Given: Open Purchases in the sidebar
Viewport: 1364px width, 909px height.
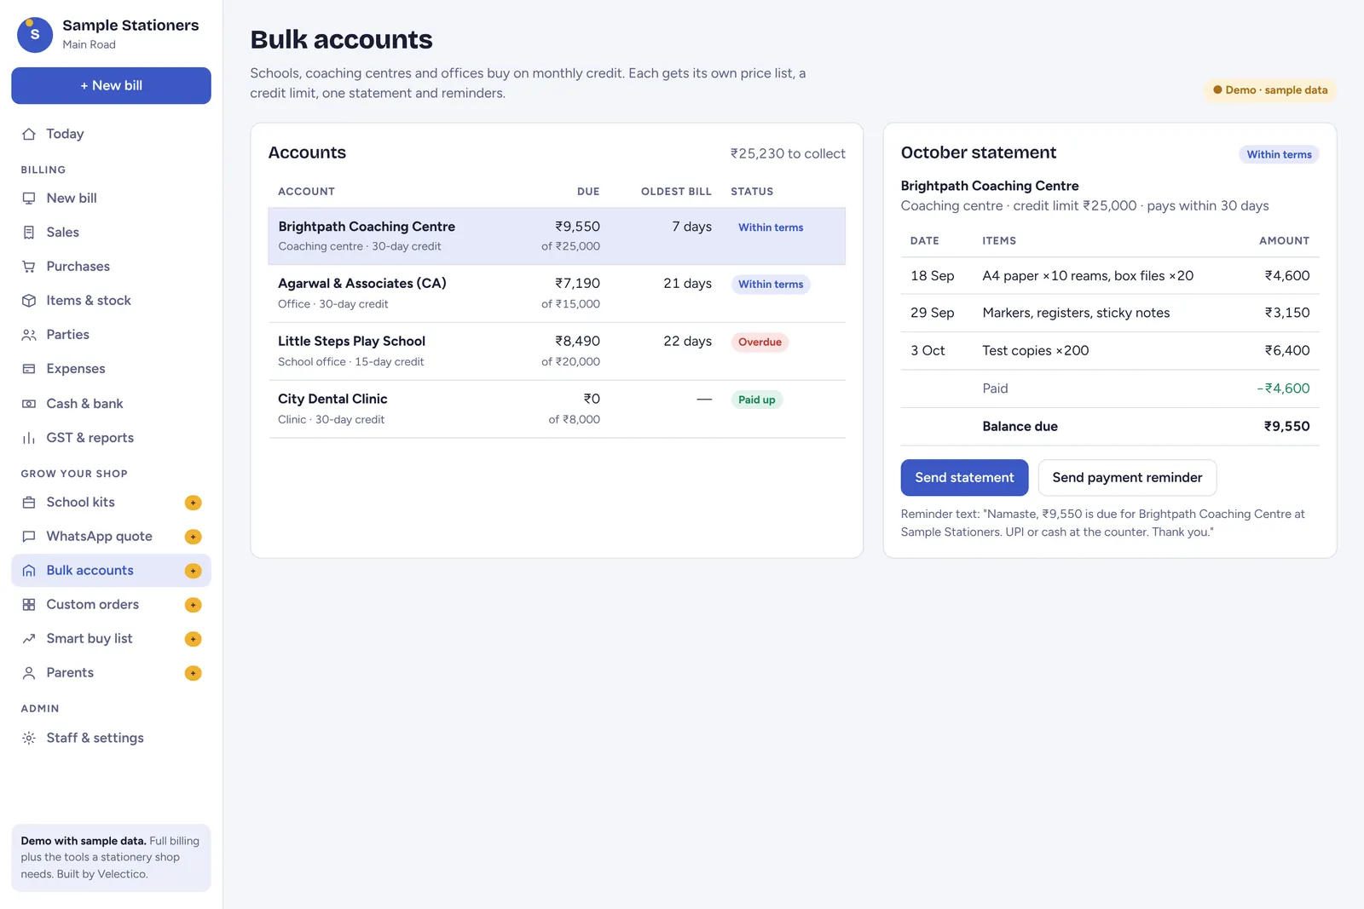Looking at the screenshot, I should pyautogui.click(x=111, y=266).
